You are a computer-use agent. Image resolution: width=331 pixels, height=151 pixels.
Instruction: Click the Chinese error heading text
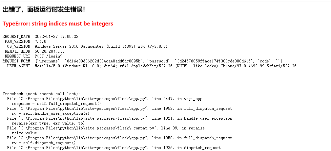(44, 9)
